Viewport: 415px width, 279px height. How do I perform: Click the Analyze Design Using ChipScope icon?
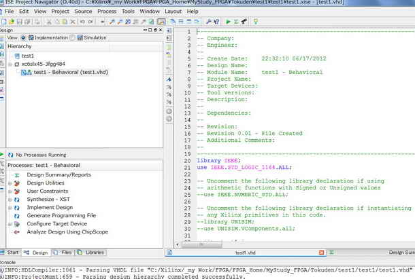[x=17, y=232]
